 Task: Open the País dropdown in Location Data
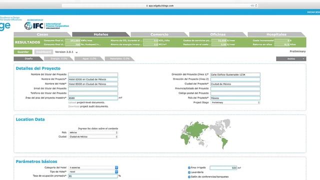(x=93, y=132)
